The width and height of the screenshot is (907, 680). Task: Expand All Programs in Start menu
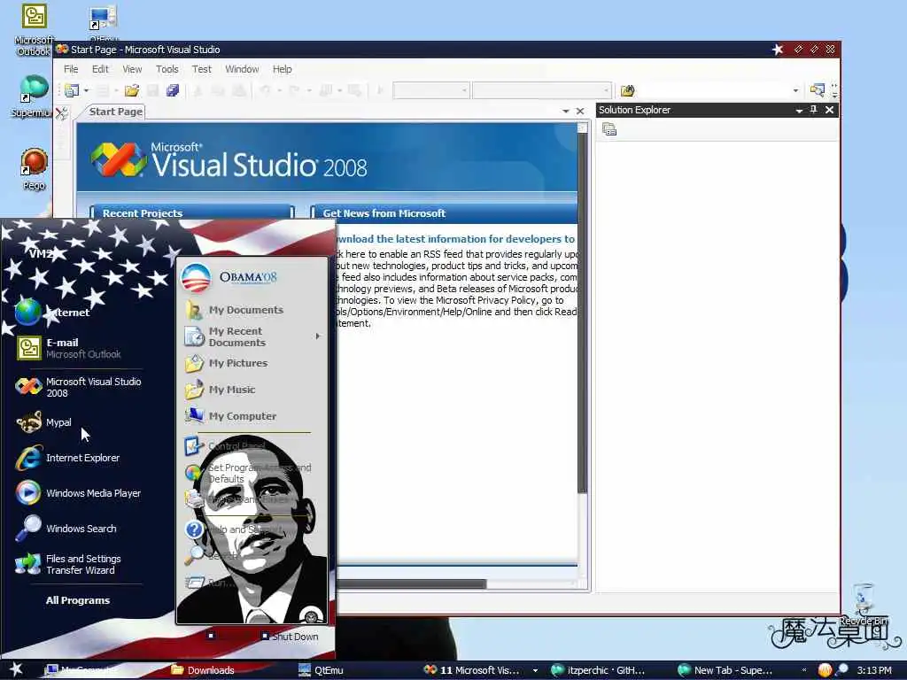click(x=78, y=600)
